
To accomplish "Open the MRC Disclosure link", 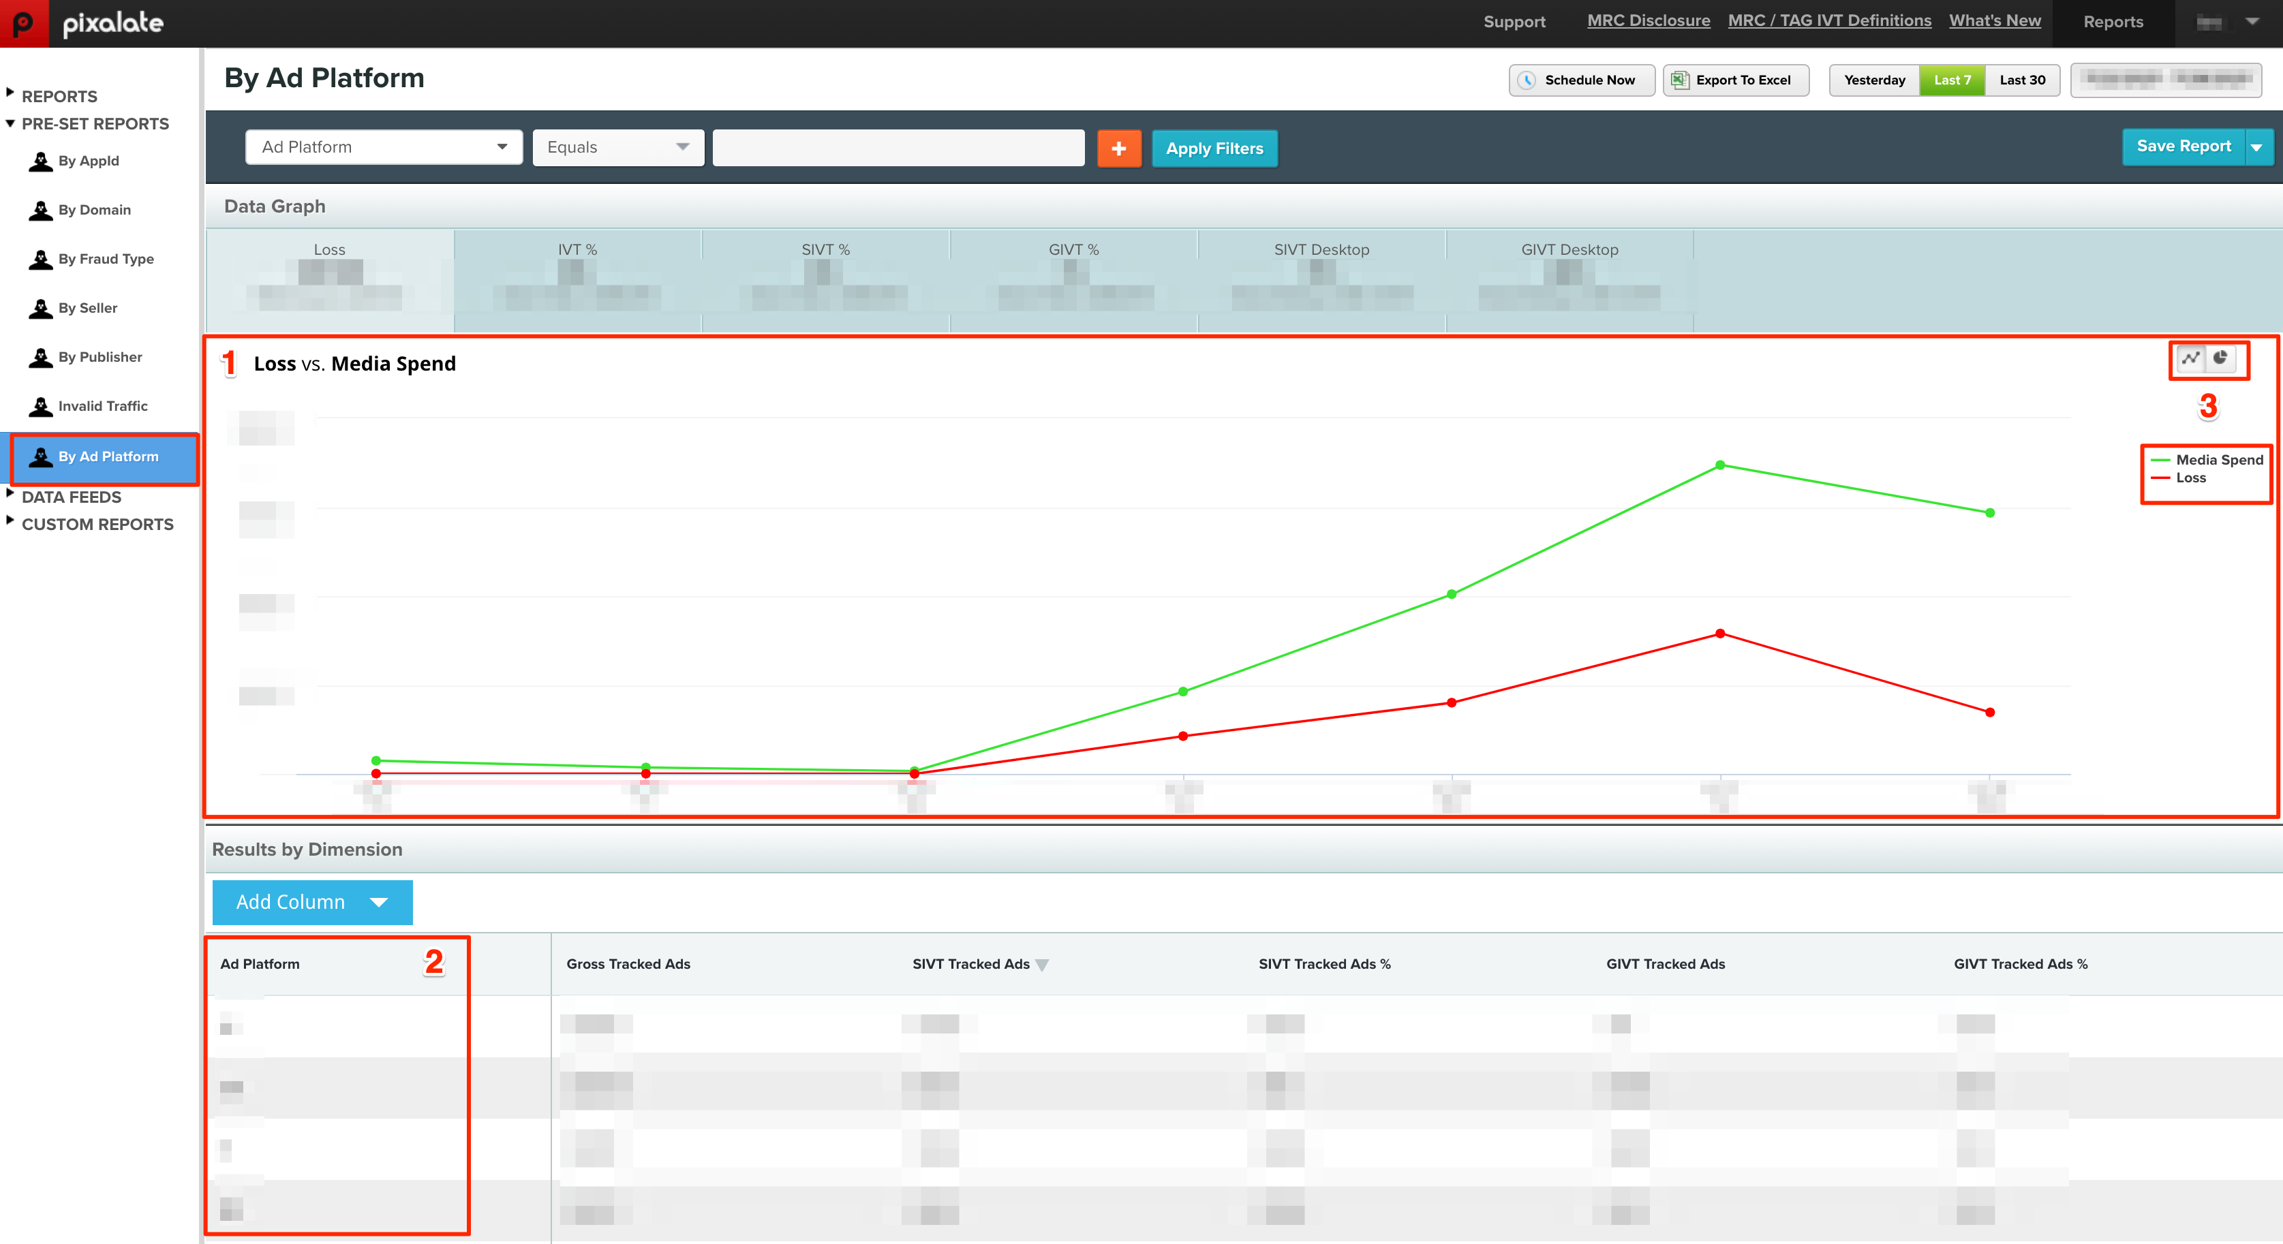I will 1649,20.
